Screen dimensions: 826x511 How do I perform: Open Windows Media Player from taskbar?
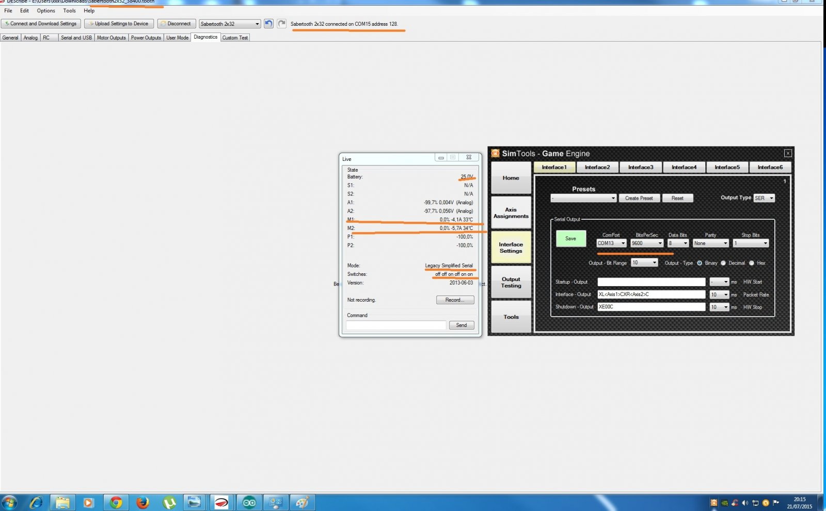coord(88,502)
